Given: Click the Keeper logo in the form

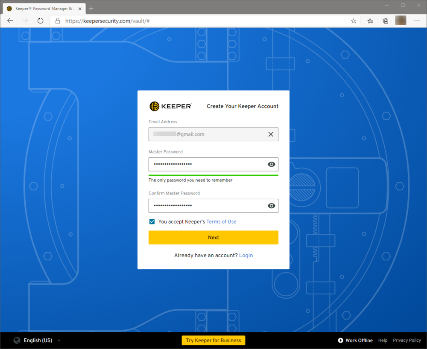Looking at the screenshot, I should tap(170, 106).
